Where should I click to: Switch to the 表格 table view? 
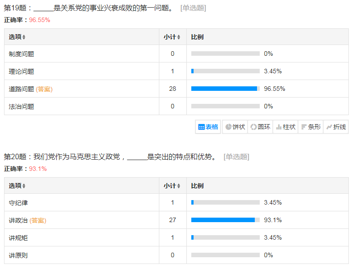tap(208, 127)
